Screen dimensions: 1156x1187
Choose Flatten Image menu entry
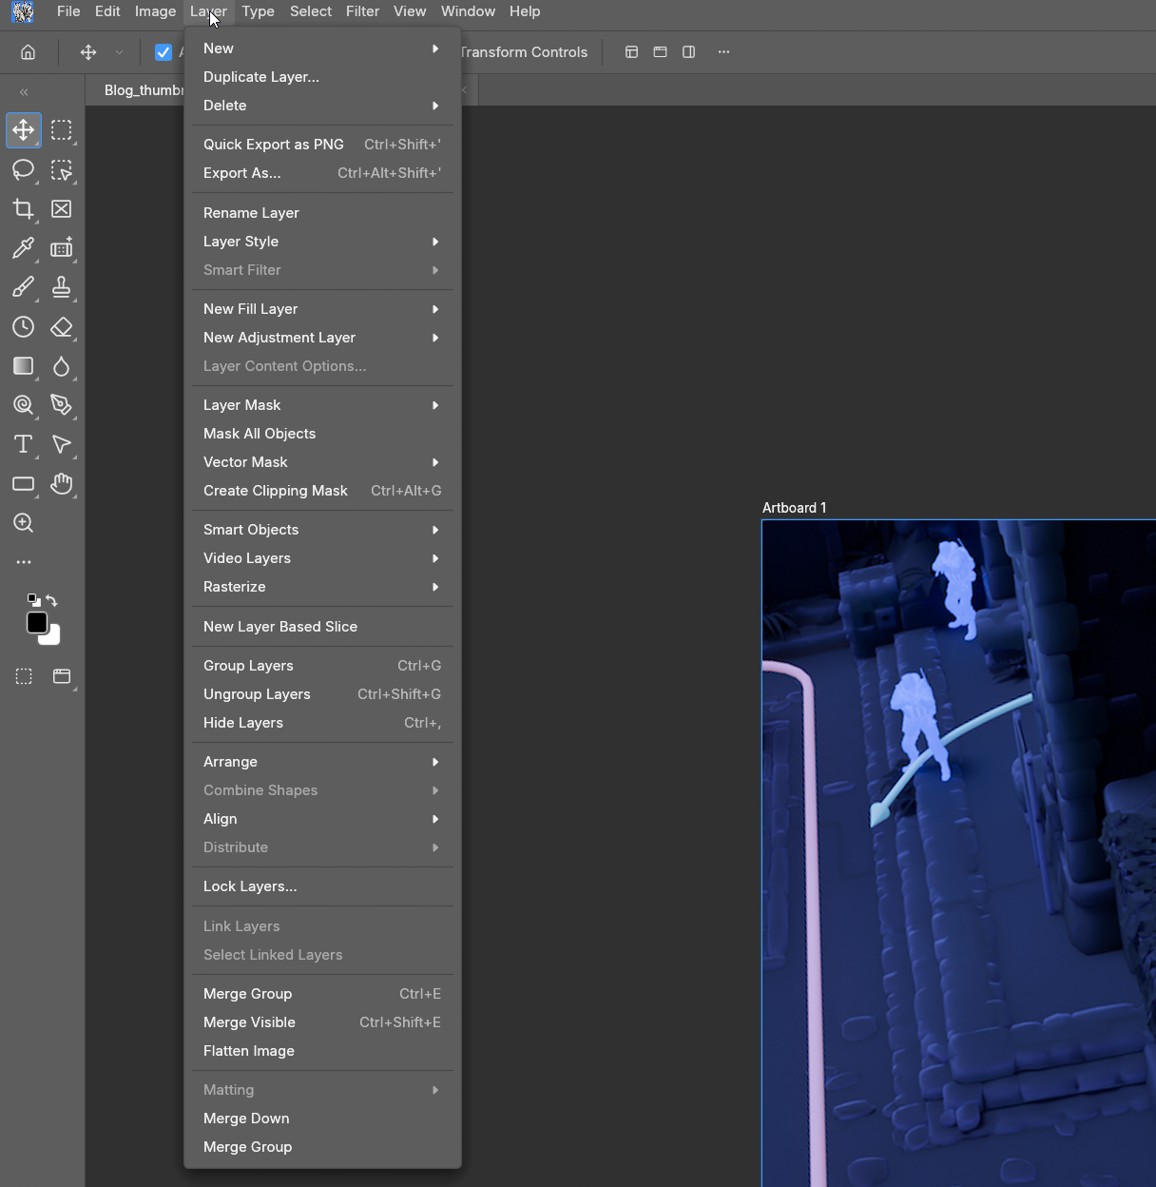coord(322,1051)
